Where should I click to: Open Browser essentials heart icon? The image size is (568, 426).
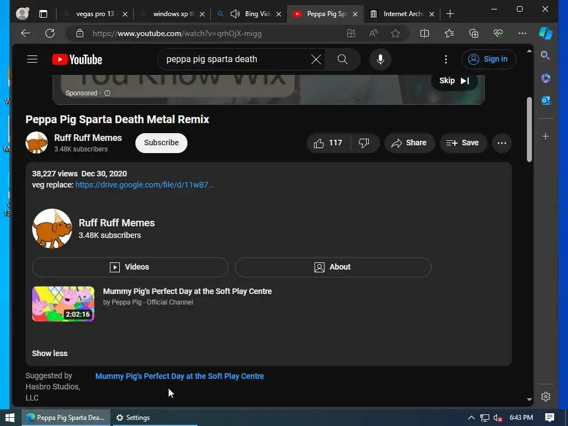[498, 33]
